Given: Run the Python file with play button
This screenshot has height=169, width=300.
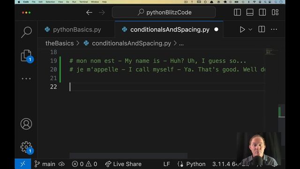Looking at the screenshot, I should (242, 30).
